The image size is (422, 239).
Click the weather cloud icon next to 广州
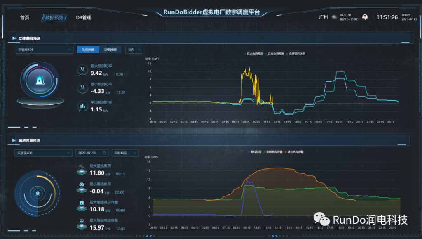[334, 17]
